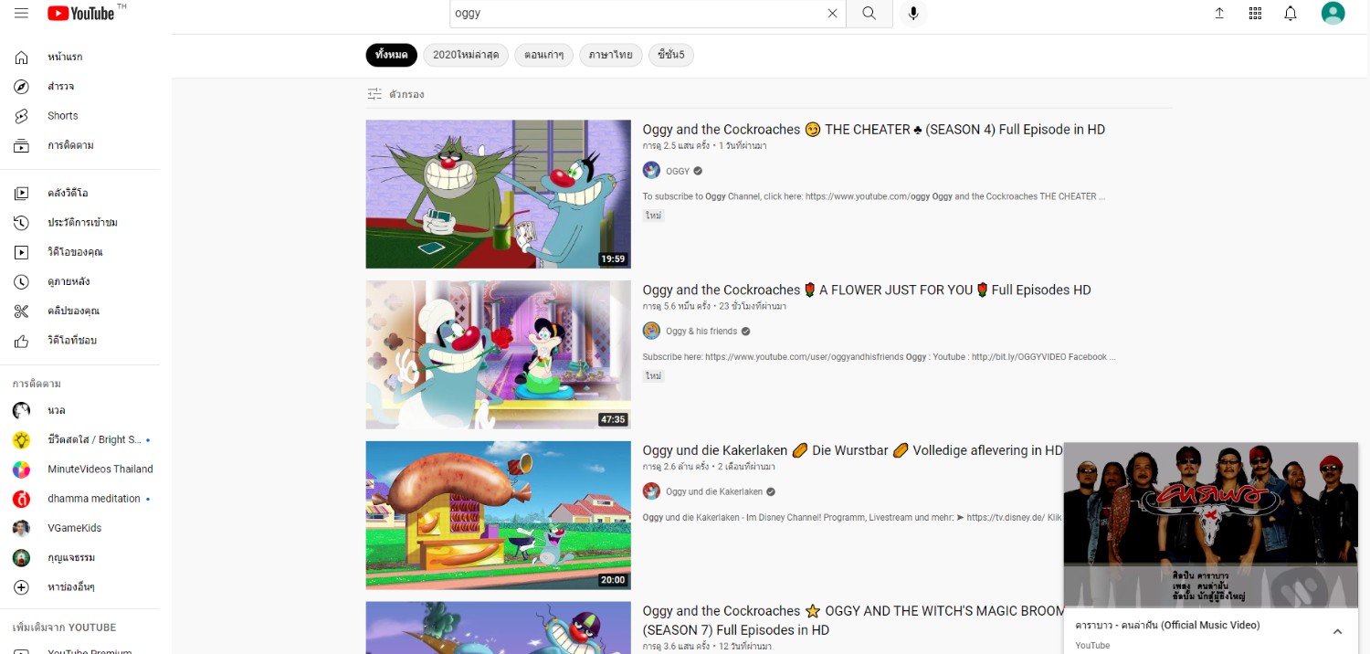Click the Oggy & his friends avatar
The image size is (1370, 654).
(651, 331)
